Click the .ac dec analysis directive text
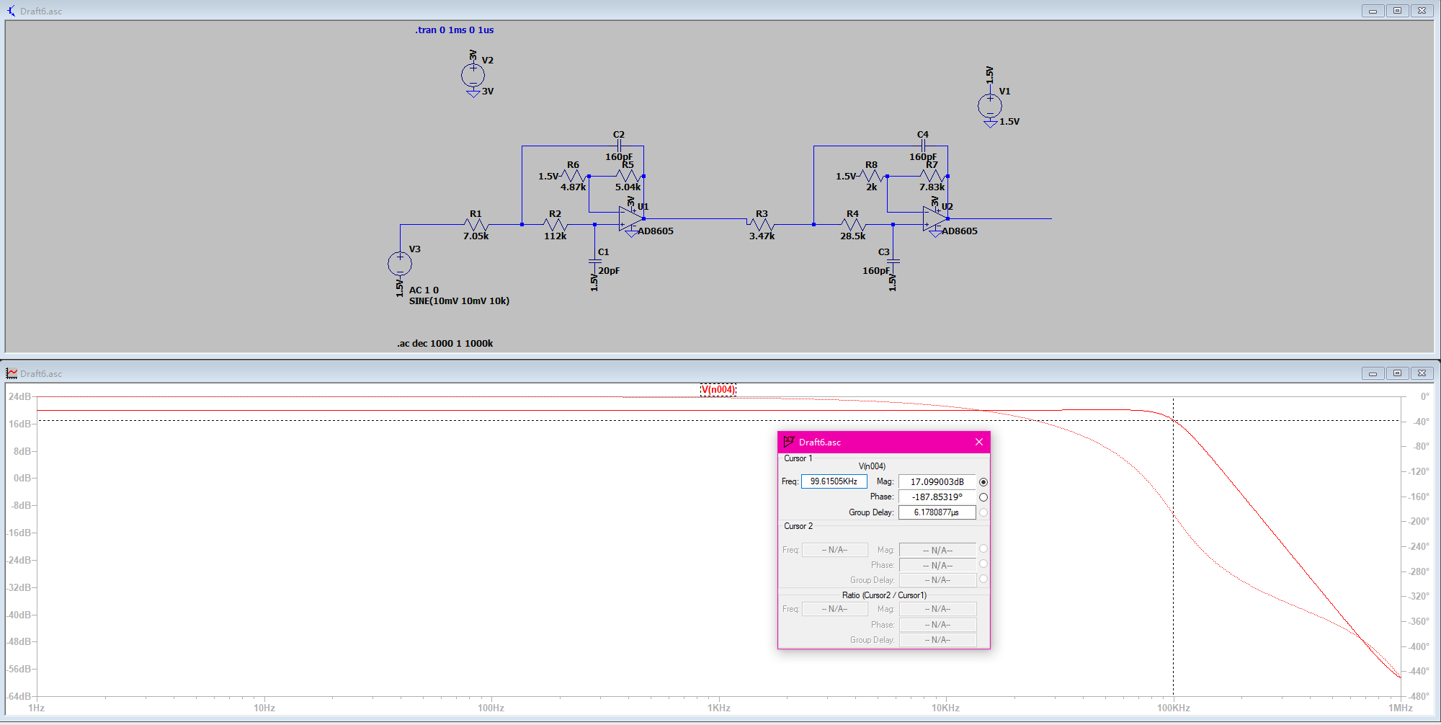This screenshot has width=1441, height=725. (445, 344)
